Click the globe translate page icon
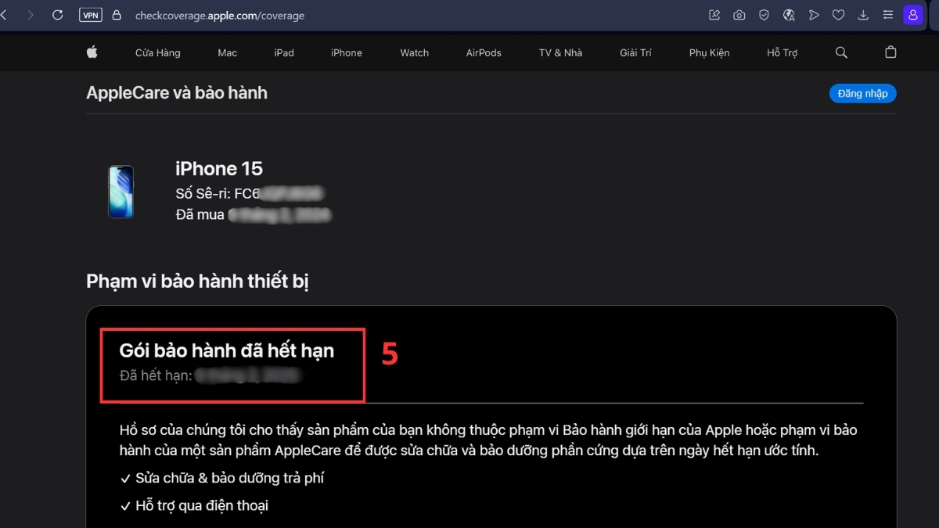 789,15
